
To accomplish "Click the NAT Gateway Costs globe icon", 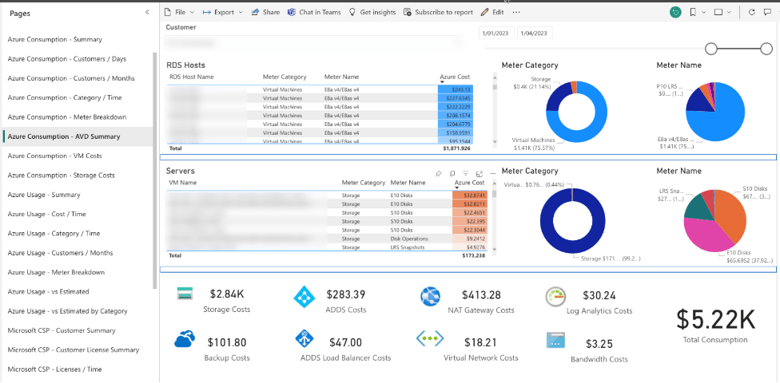I will pyautogui.click(x=430, y=297).
